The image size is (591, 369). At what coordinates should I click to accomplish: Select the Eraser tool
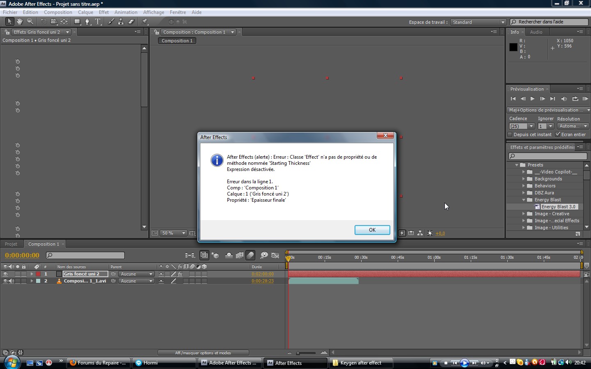click(x=131, y=22)
